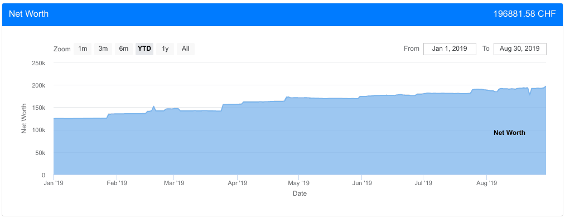565x218 pixels.
Task: Click the Zoom label
Action: pyautogui.click(x=62, y=50)
